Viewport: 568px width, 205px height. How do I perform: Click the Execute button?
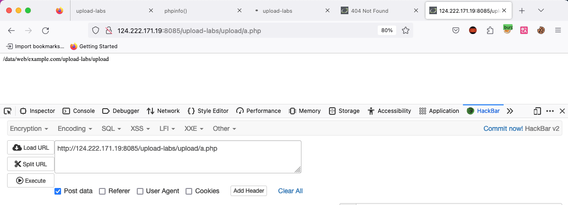(31, 180)
